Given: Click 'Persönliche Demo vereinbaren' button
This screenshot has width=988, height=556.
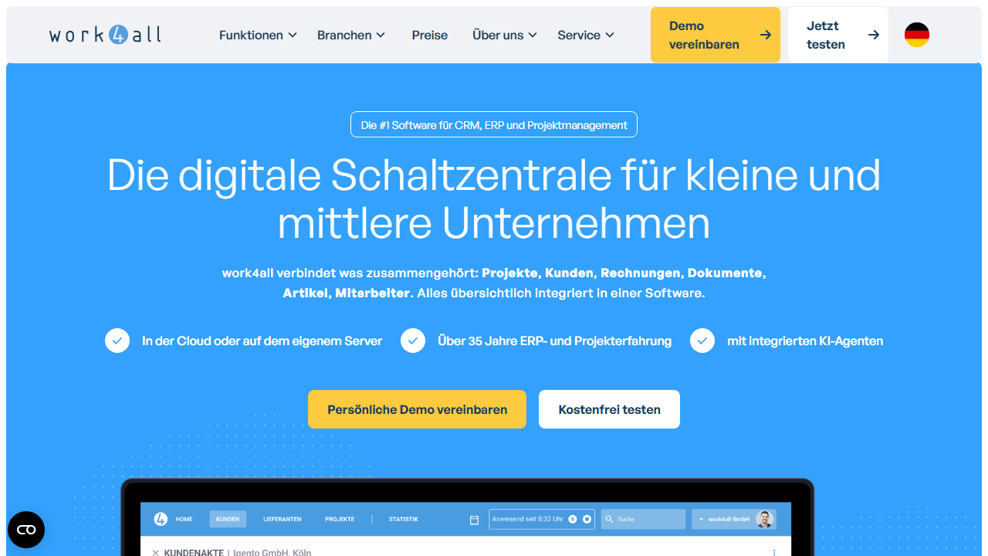Looking at the screenshot, I should [417, 409].
